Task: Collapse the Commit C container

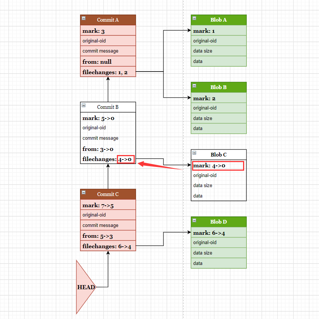Action: click(x=84, y=192)
